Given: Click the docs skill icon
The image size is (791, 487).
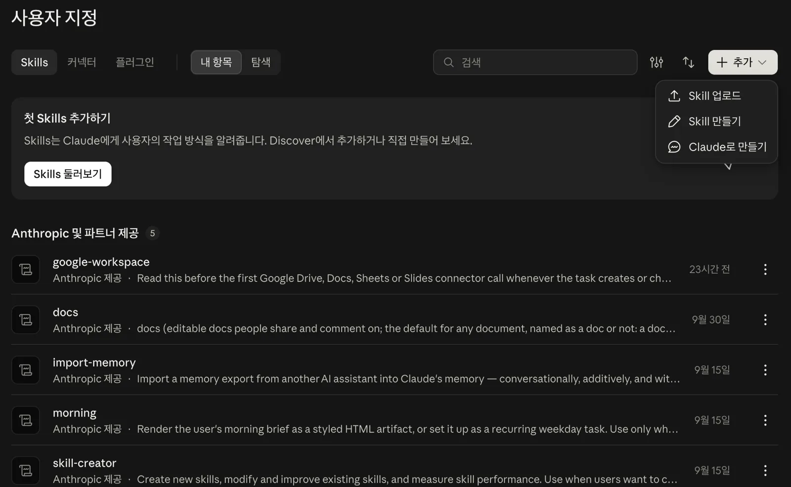Looking at the screenshot, I should point(26,320).
